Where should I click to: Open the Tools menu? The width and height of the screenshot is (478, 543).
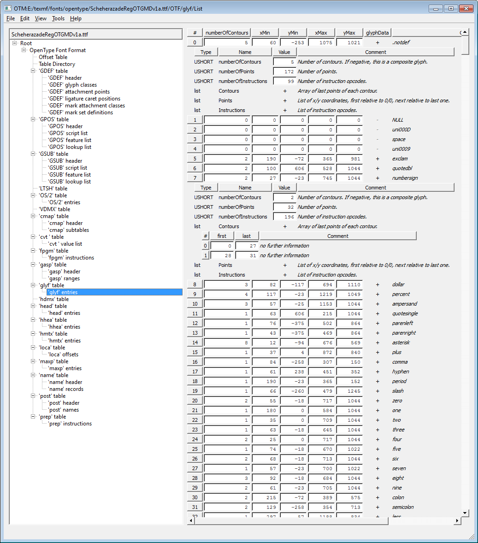point(58,18)
